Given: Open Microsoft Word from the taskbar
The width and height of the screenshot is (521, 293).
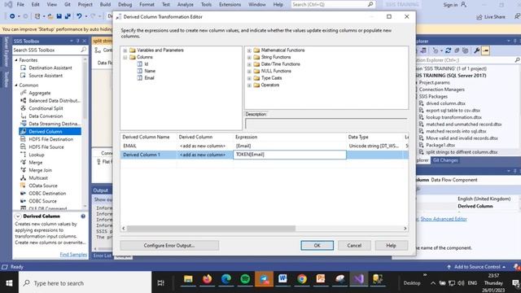Looking at the screenshot, I should pyautogui.click(x=282, y=279).
